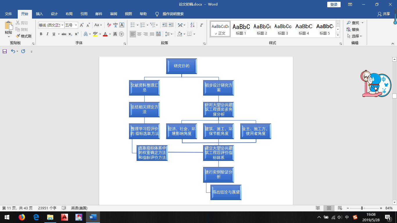
Task: Open the font name dropdown
Action: pyautogui.click(x=62, y=25)
